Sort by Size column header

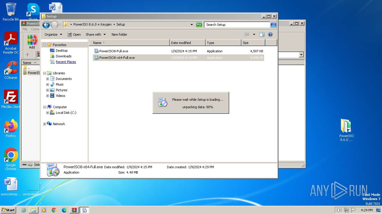(x=253, y=43)
